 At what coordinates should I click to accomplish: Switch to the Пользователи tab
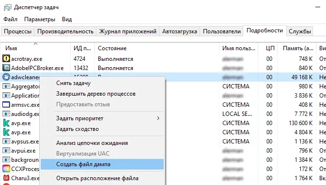(x=222, y=31)
